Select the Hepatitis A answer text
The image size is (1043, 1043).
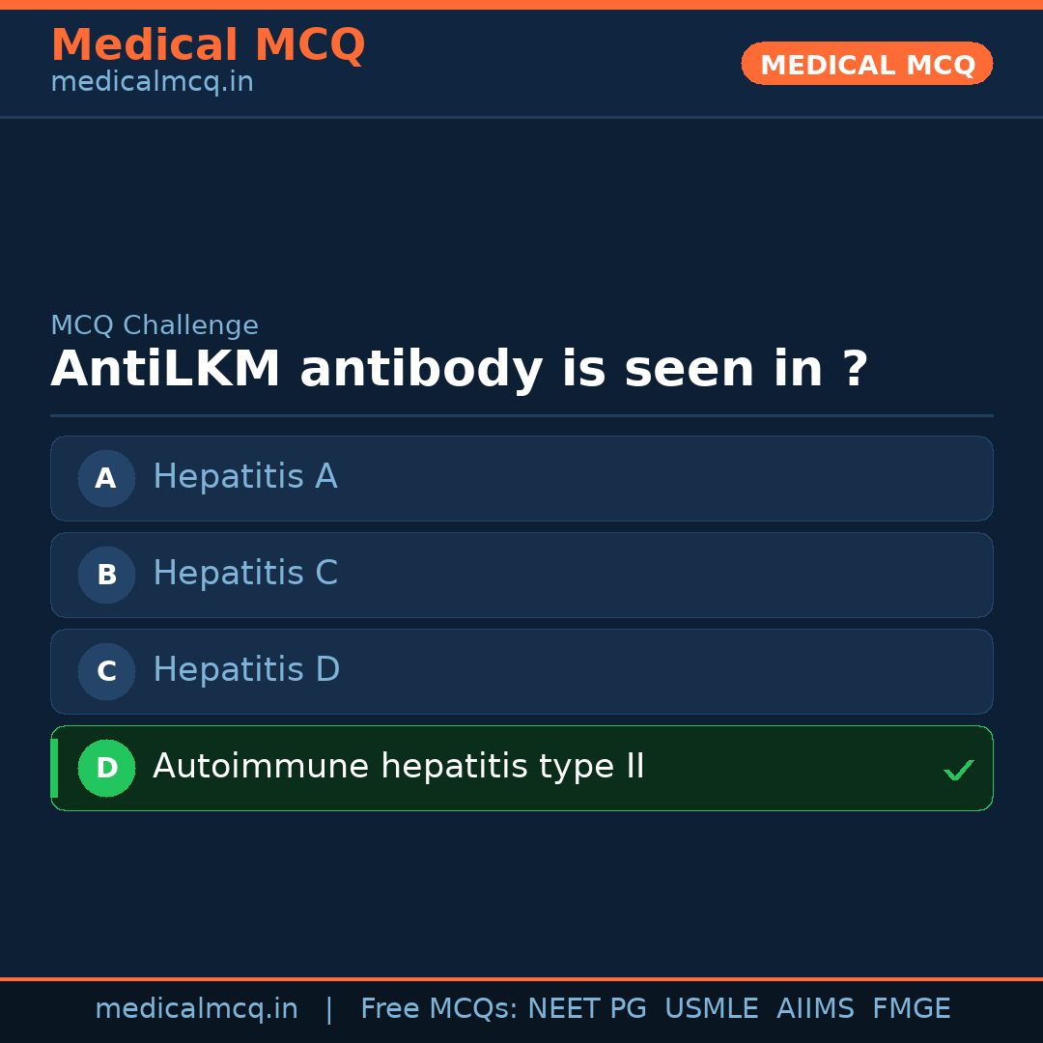[245, 477]
